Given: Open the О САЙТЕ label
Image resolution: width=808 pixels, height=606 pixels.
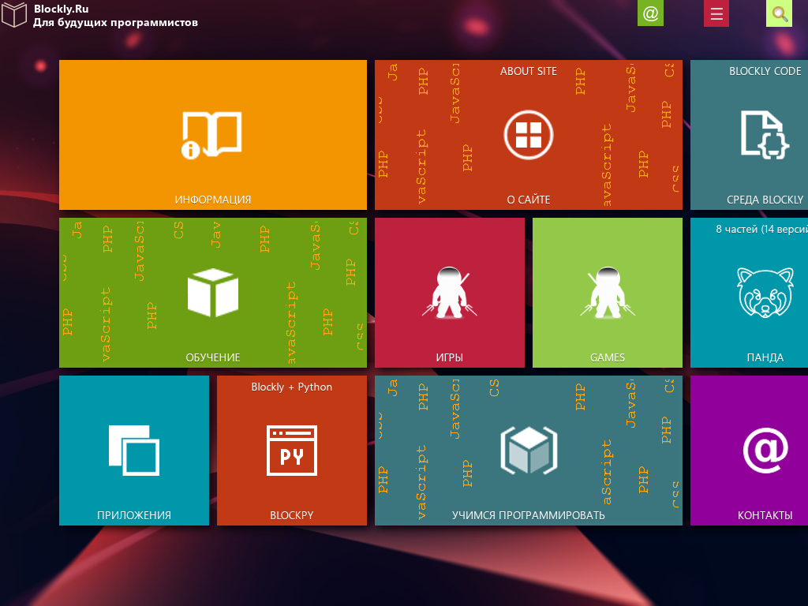Looking at the screenshot, I should click(x=528, y=200).
